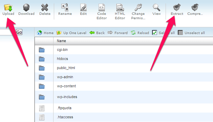This screenshot has width=213, height=122.
Task: Click the Delete X icon
Action: point(45,7)
